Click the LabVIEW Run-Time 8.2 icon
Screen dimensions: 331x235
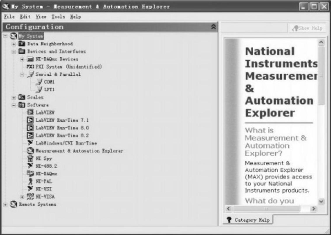click(x=30, y=135)
